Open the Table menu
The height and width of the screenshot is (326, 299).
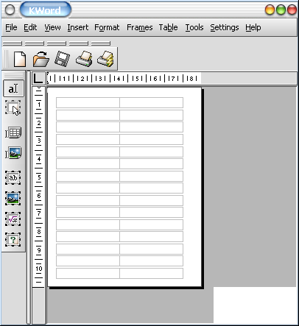coord(168,27)
